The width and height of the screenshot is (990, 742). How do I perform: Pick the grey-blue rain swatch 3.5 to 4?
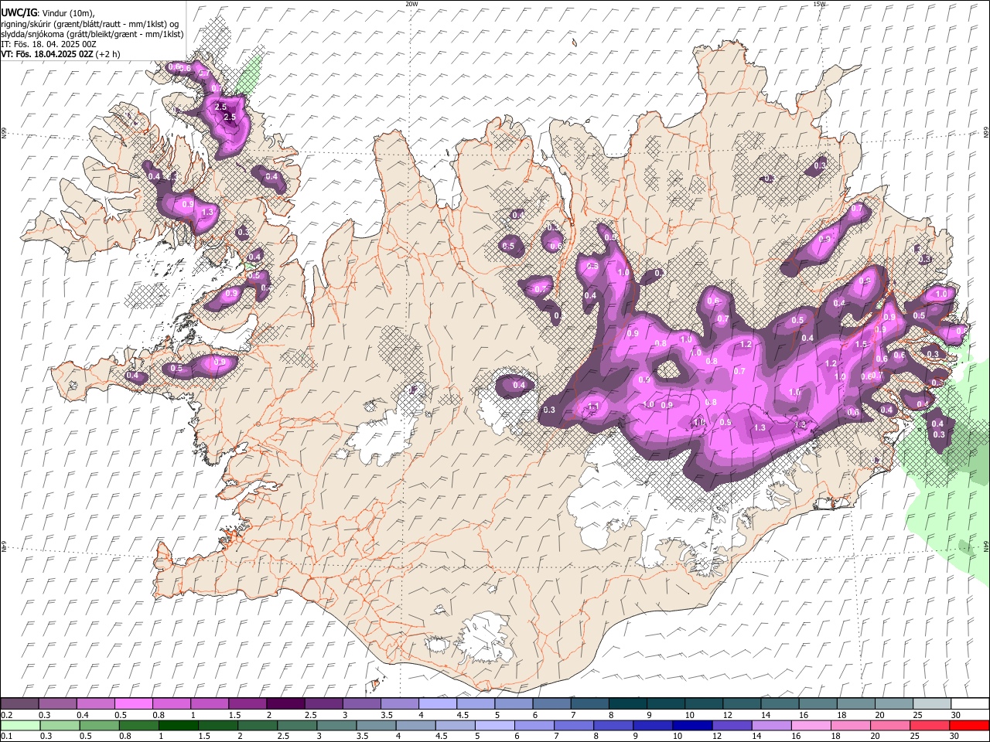[x=376, y=726]
